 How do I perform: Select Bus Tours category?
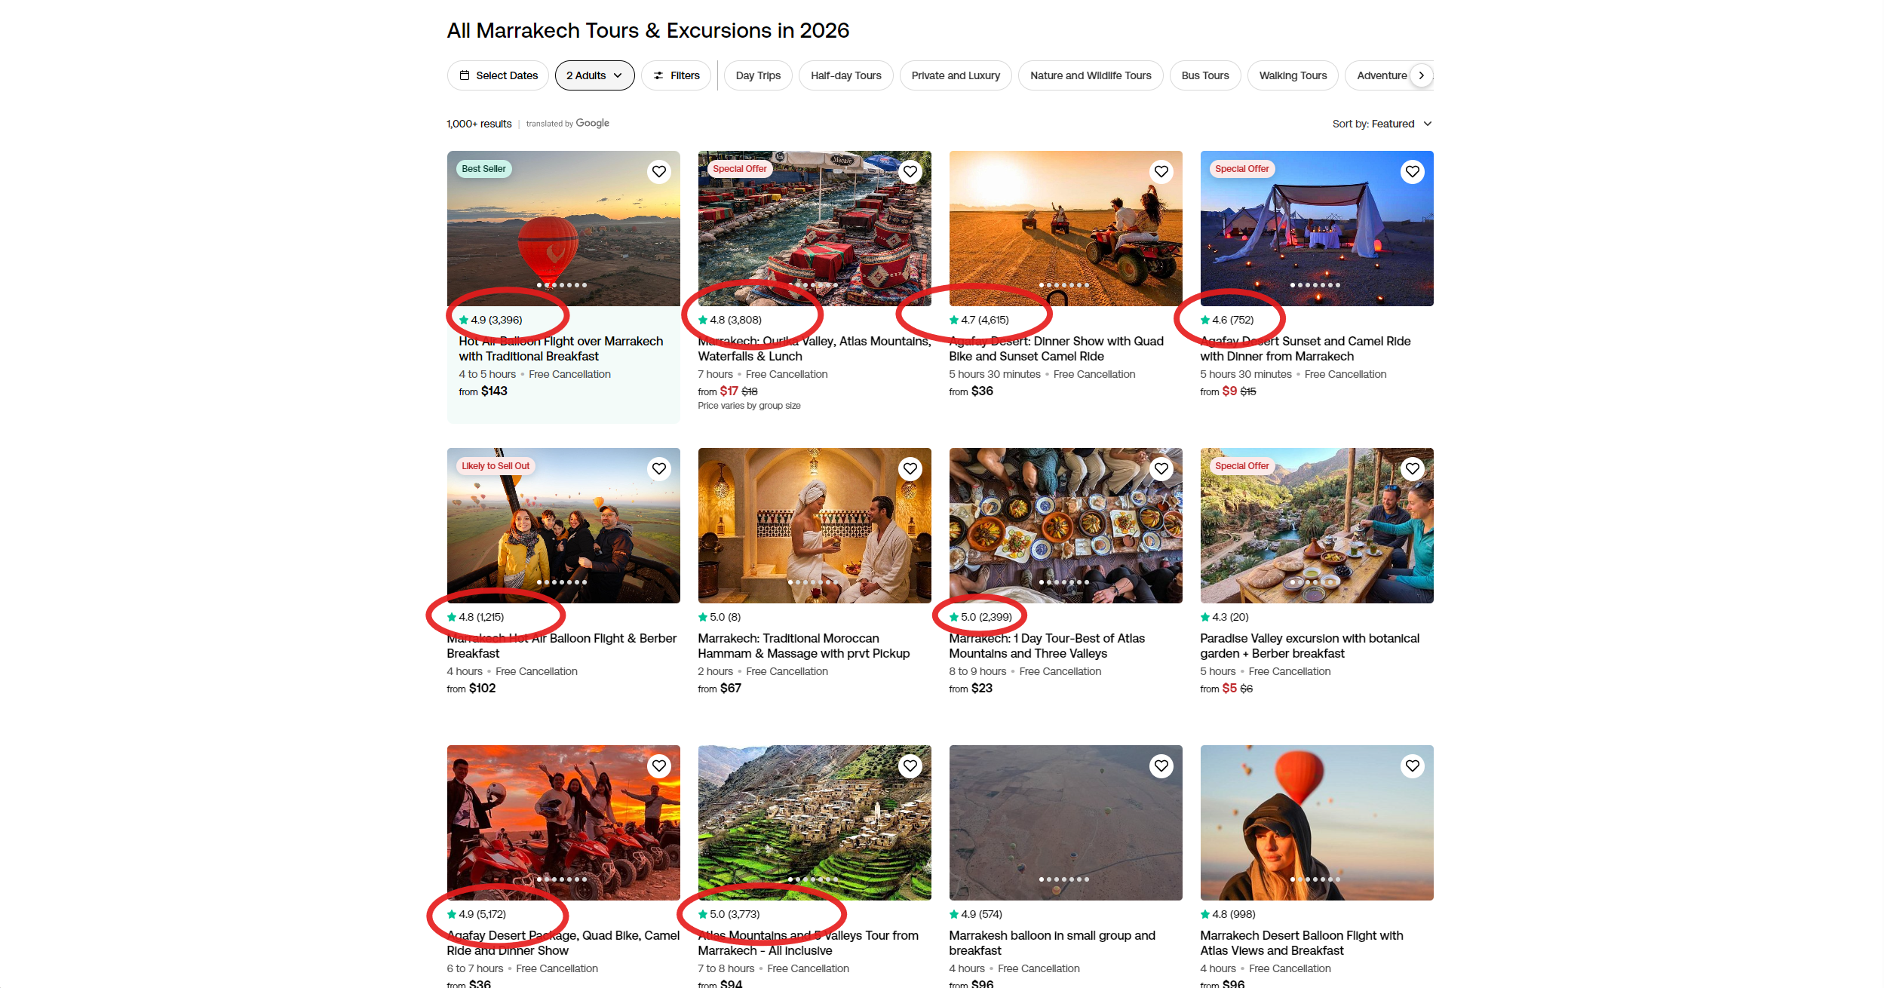pos(1204,75)
